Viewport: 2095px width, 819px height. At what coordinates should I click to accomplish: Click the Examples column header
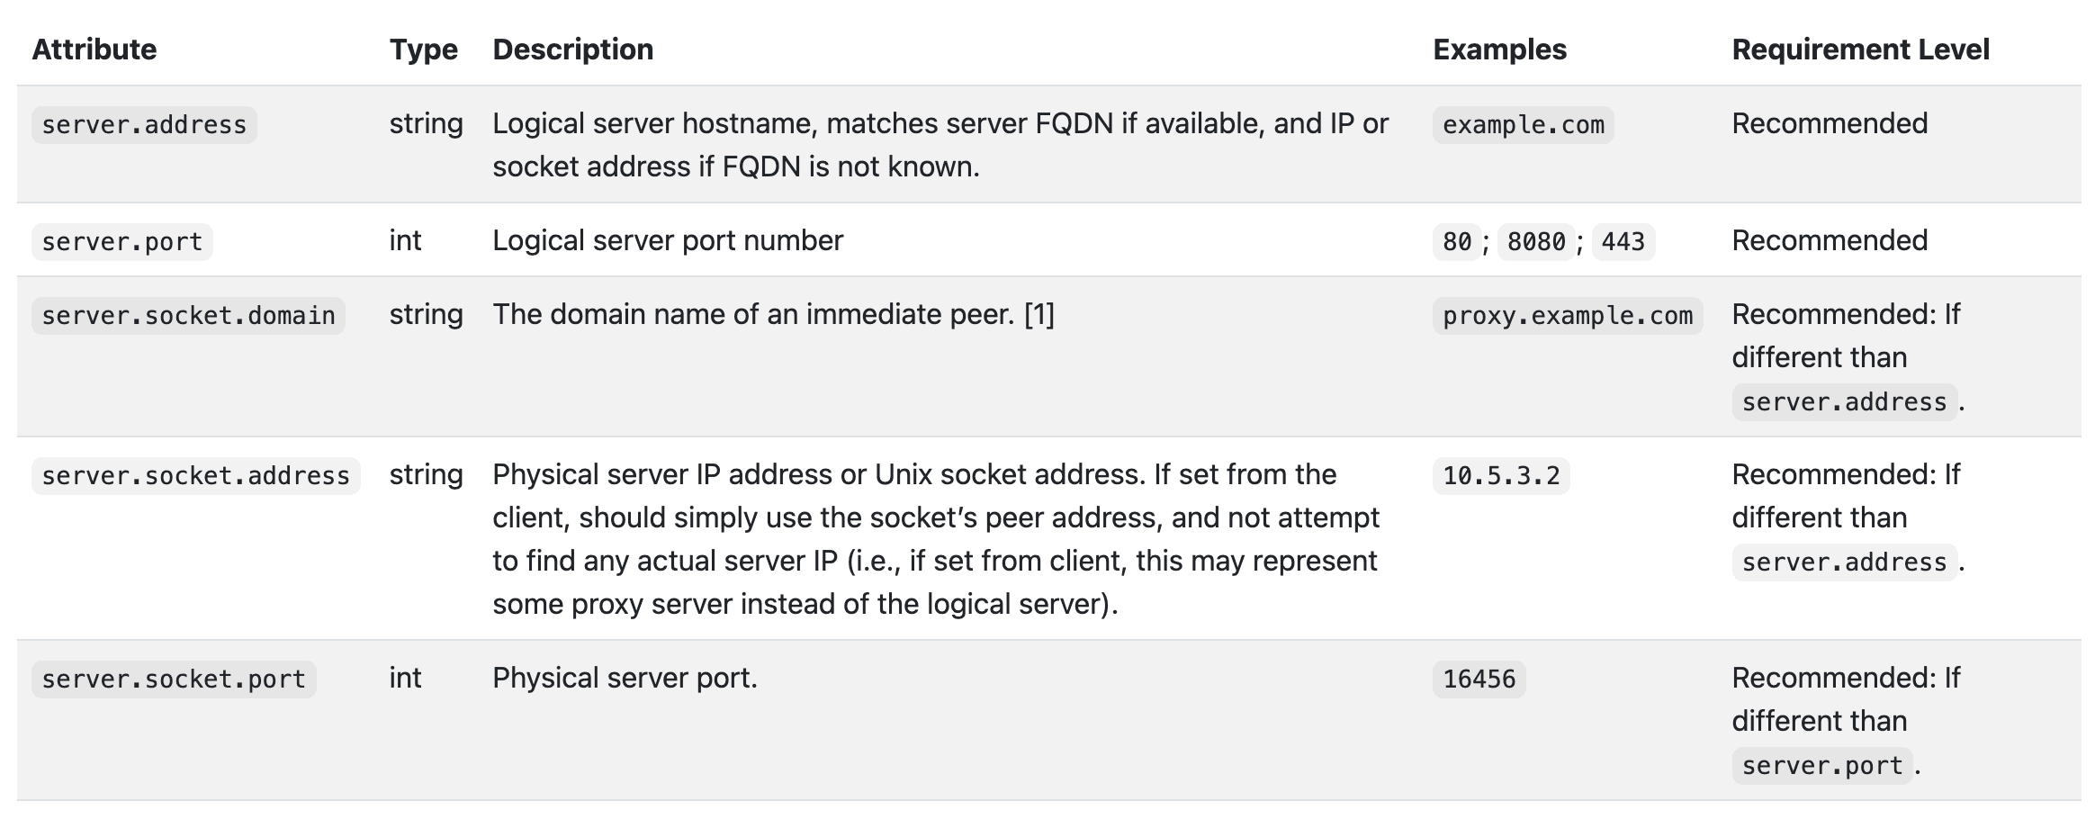(x=1500, y=49)
